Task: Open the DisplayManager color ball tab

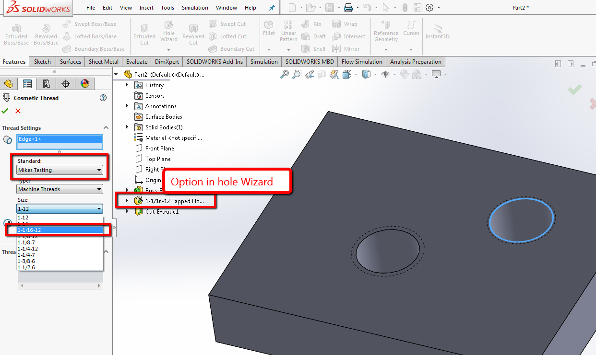Action: tap(85, 84)
